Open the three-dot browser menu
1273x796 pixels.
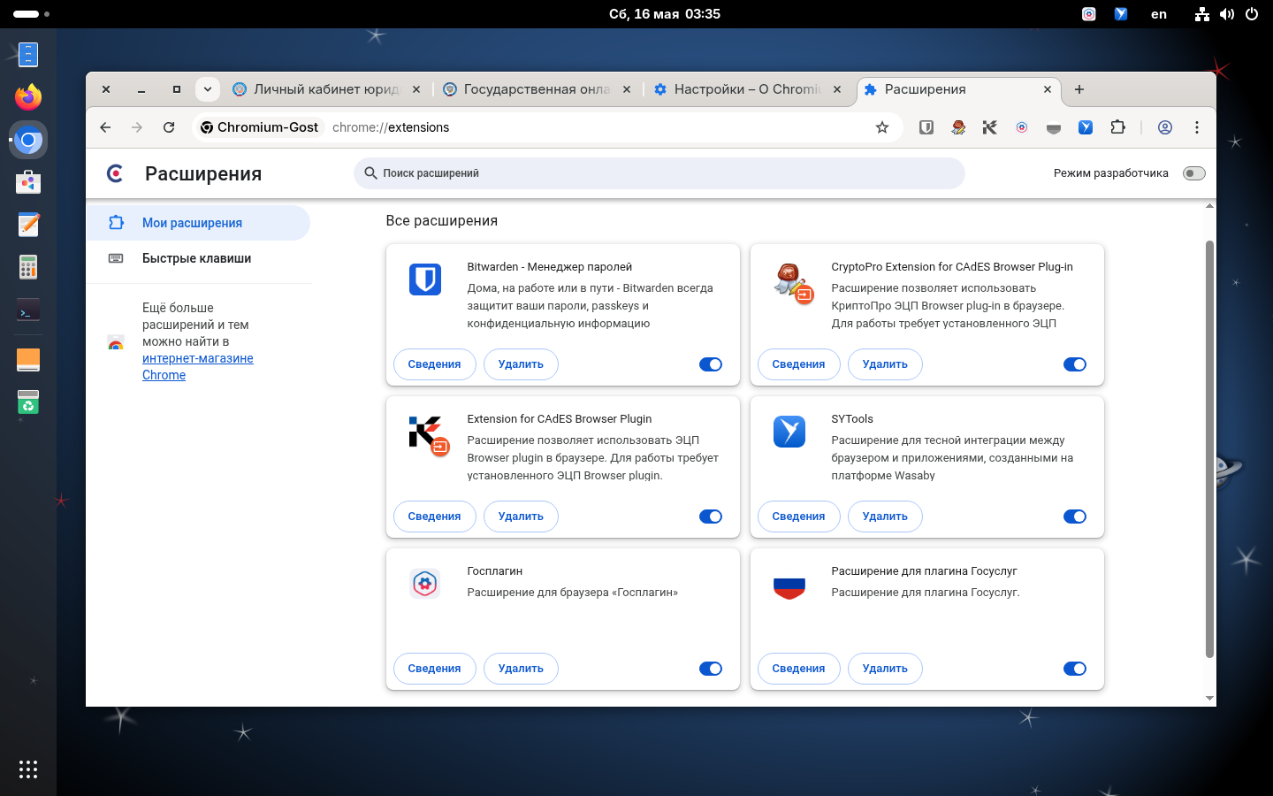tap(1197, 127)
